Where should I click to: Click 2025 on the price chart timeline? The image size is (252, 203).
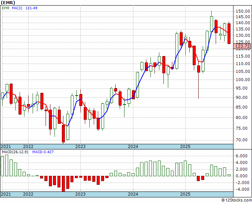click(185, 146)
